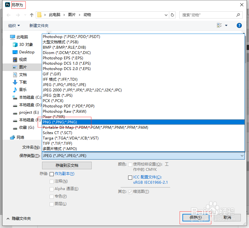Choose Targa format option
This screenshot has height=228, width=249.
143,138
